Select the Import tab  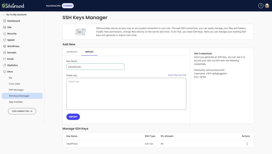[x=89, y=52]
